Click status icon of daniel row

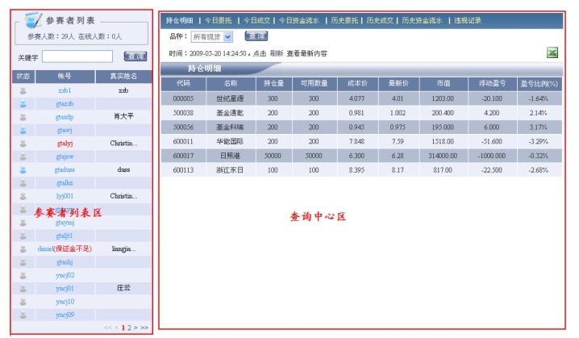(23, 249)
